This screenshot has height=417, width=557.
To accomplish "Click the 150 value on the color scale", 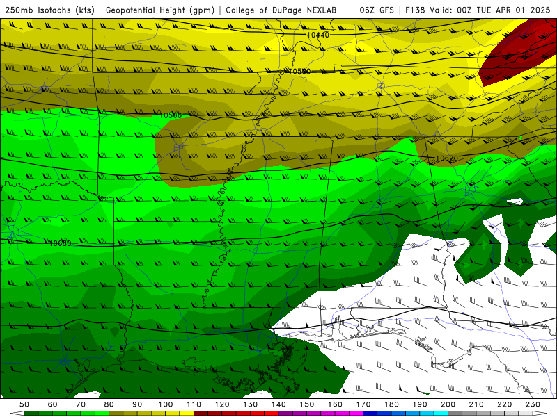I will click(x=306, y=404).
